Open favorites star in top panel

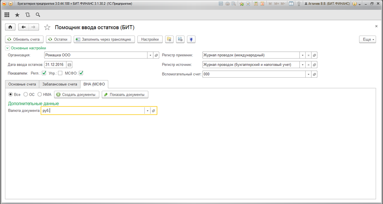(x=17, y=15)
